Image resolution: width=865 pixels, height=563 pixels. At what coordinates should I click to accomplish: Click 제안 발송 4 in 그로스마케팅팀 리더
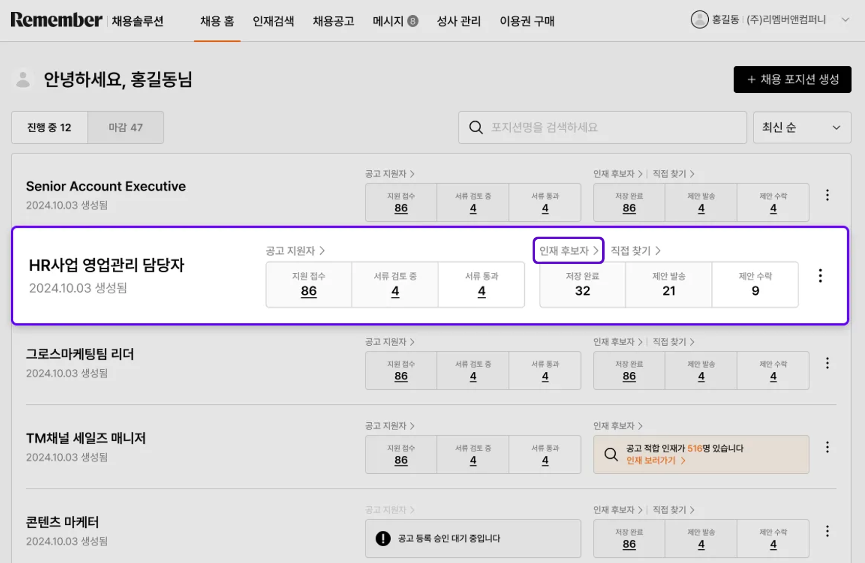coord(701,371)
